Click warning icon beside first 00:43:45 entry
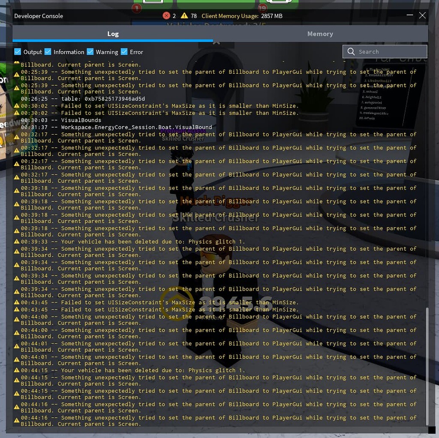Image resolution: width=439 pixels, height=438 pixels. 16,303
